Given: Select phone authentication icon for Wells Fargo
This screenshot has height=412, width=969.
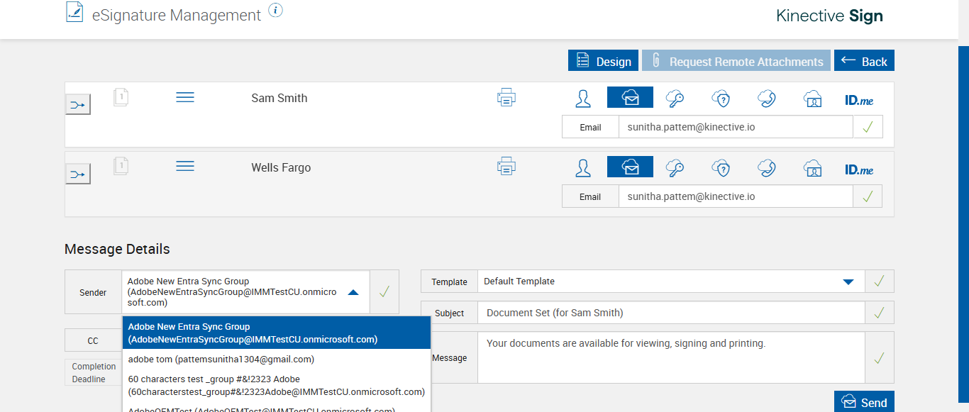Looking at the screenshot, I should [767, 167].
